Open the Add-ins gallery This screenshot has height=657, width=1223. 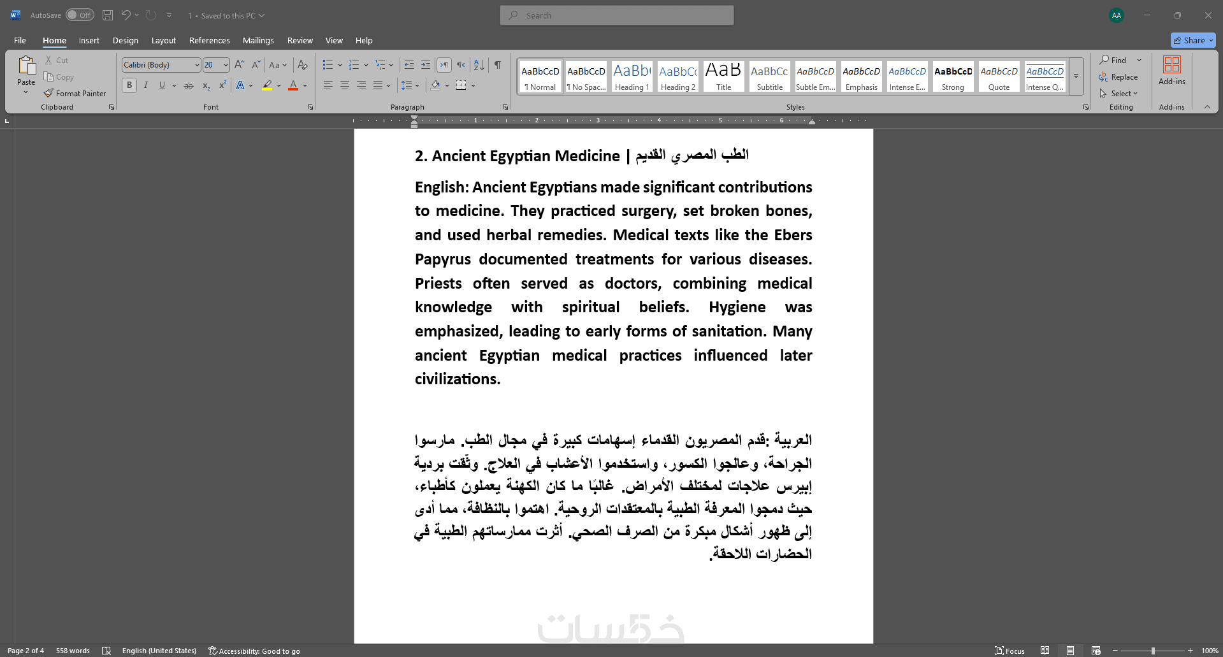(1172, 71)
